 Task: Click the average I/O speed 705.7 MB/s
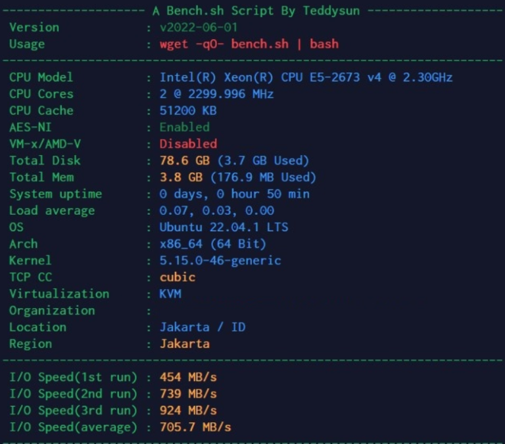tap(195, 427)
